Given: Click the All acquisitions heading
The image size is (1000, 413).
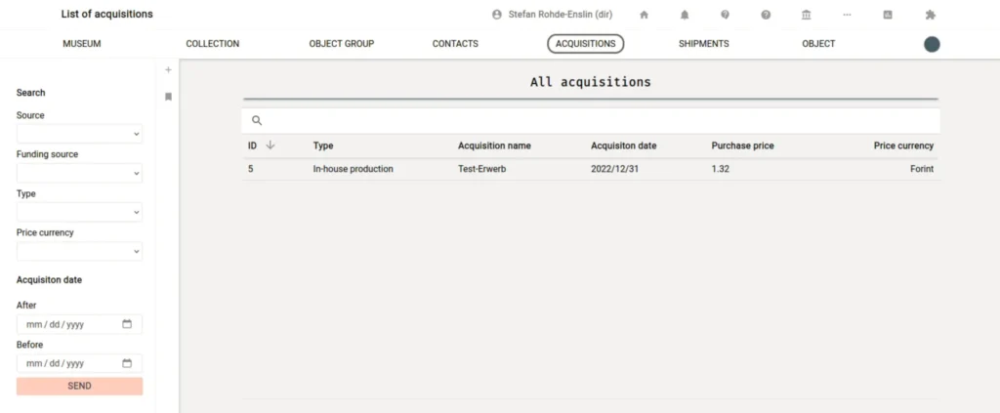Looking at the screenshot, I should click(591, 82).
